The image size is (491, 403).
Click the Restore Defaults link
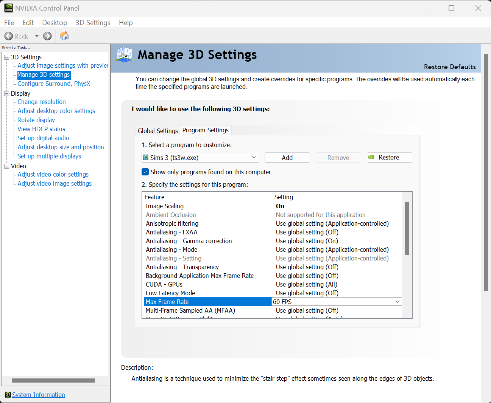click(x=450, y=67)
